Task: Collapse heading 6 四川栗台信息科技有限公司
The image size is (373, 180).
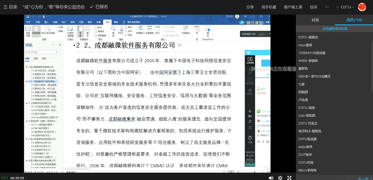Action: point(26,161)
